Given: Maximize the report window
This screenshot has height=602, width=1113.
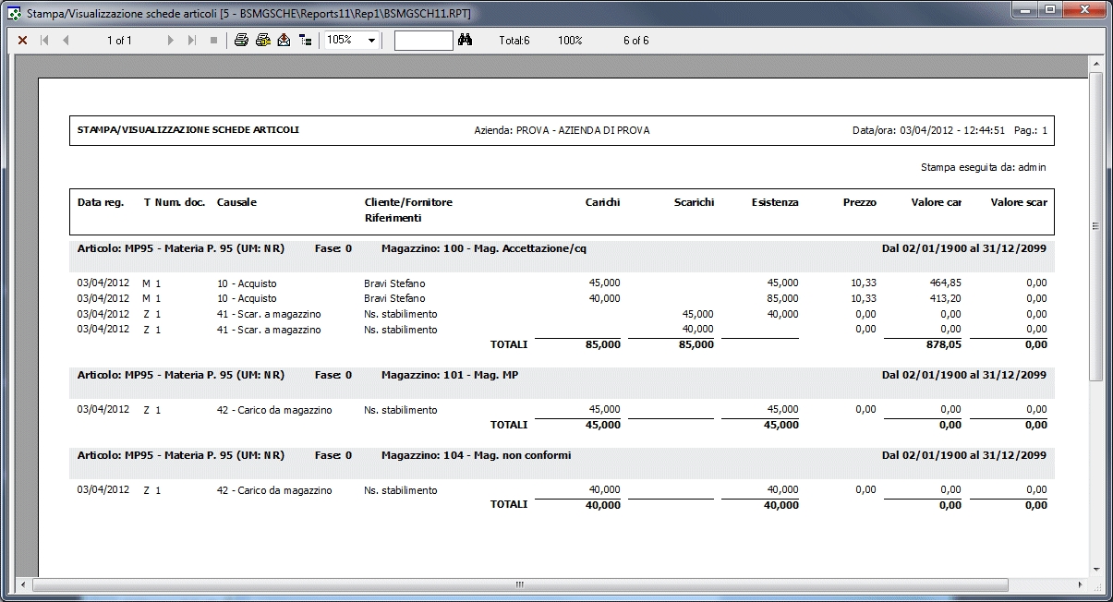Looking at the screenshot, I should click(1049, 9).
